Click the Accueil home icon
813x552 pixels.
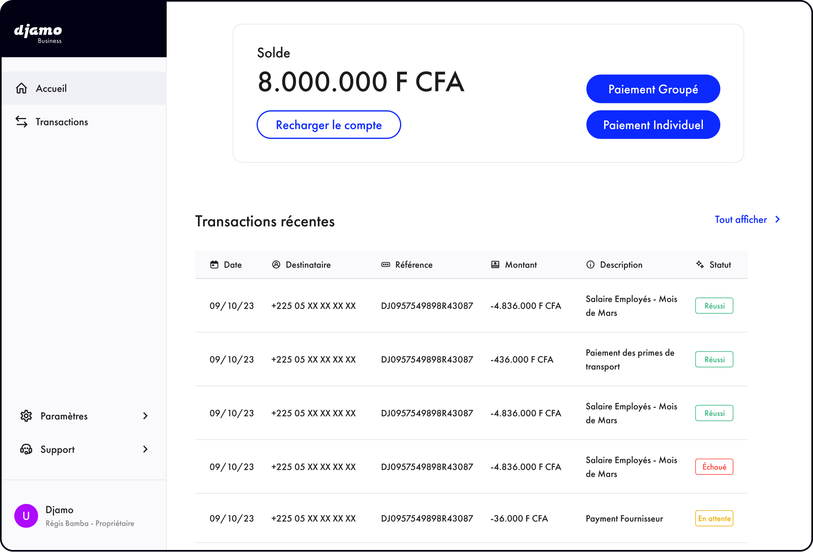point(22,88)
